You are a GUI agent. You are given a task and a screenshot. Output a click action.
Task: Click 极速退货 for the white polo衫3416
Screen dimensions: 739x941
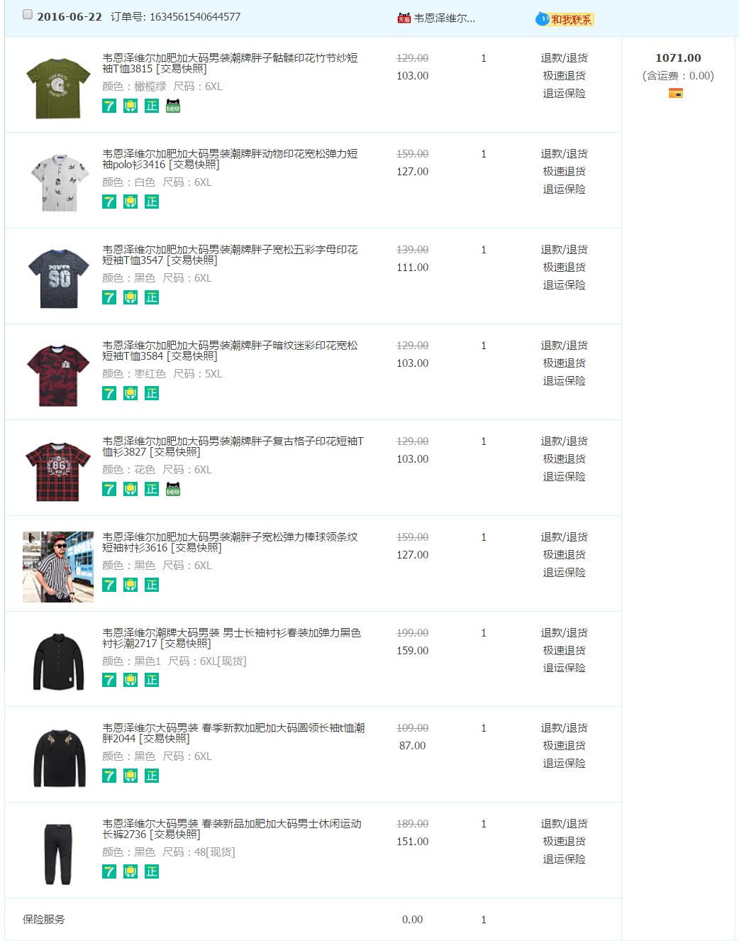click(x=564, y=172)
